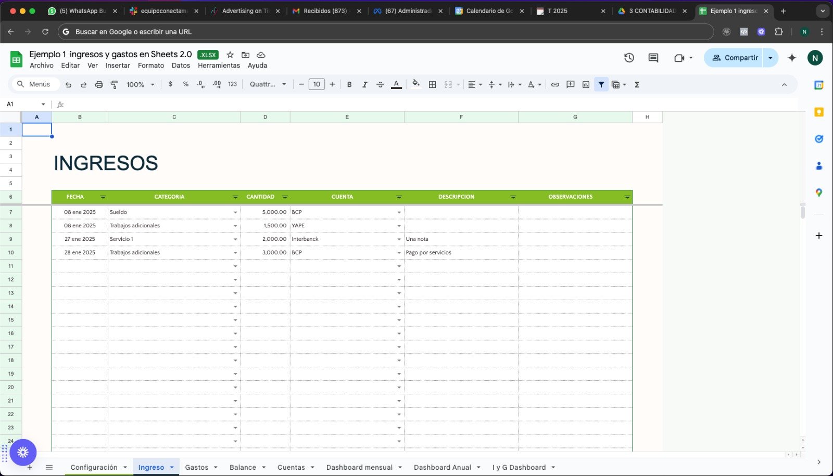Open the Archivo menu
The height and width of the screenshot is (476, 833).
click(x=42, y=66)
